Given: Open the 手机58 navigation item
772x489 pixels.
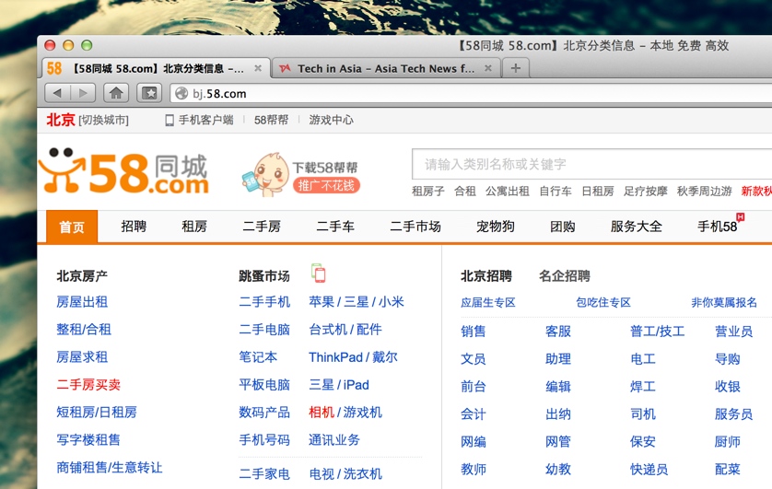Looking at the screenshot, I should [x=718, y=227].
